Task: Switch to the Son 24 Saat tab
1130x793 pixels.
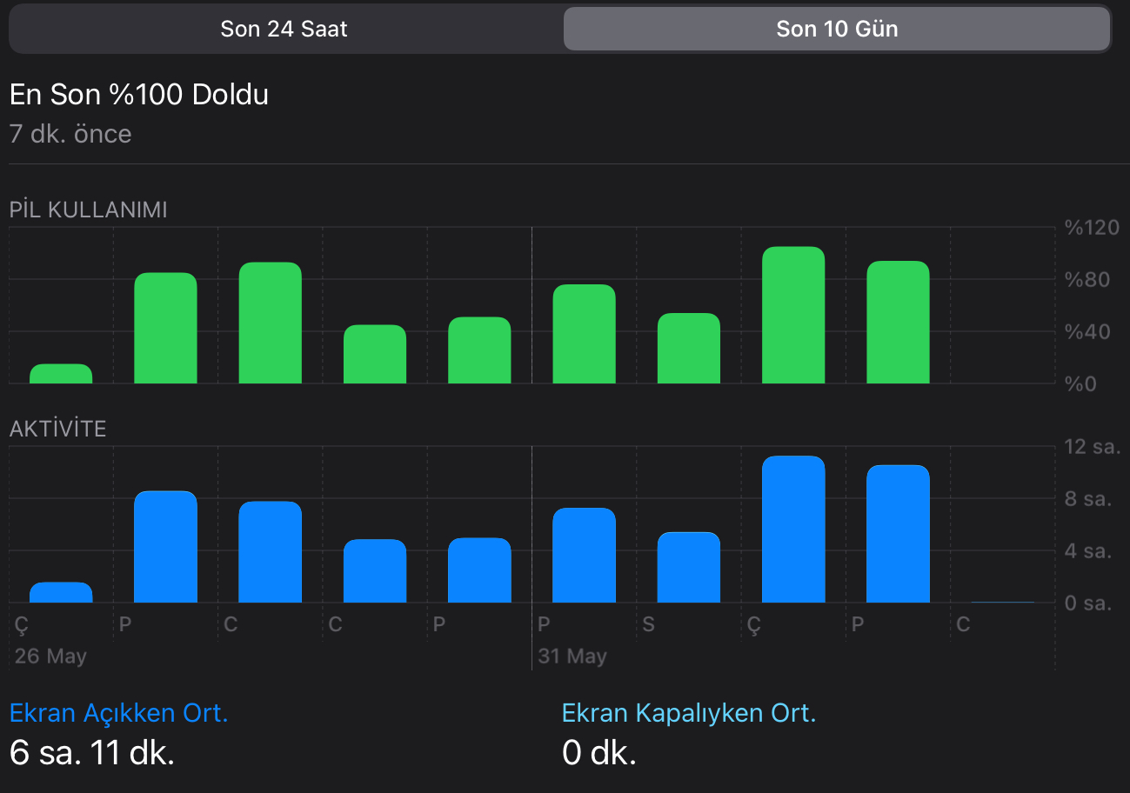Action: pyautogui.click(x=284, y=29)
